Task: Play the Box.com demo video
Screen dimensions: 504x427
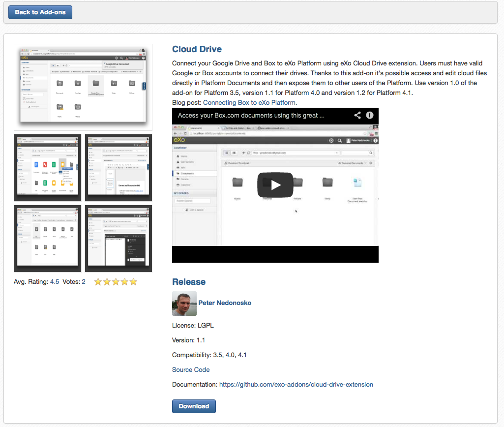Action: (275, 185)
